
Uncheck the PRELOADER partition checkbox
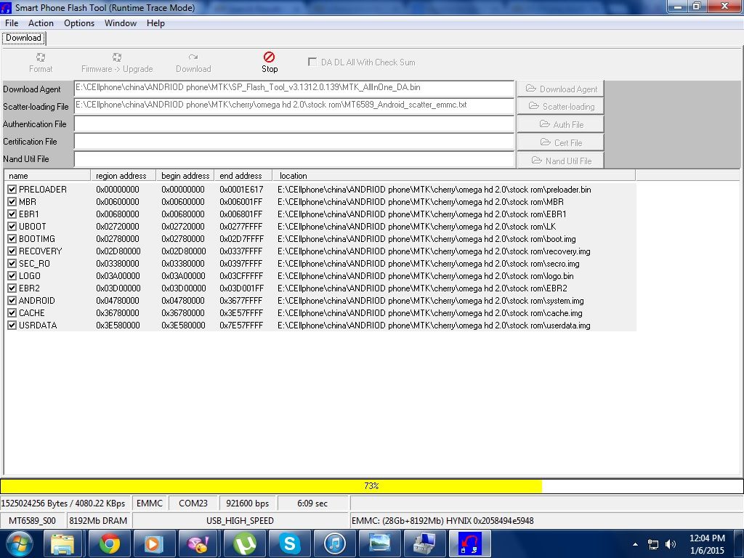tap(12, 190)
